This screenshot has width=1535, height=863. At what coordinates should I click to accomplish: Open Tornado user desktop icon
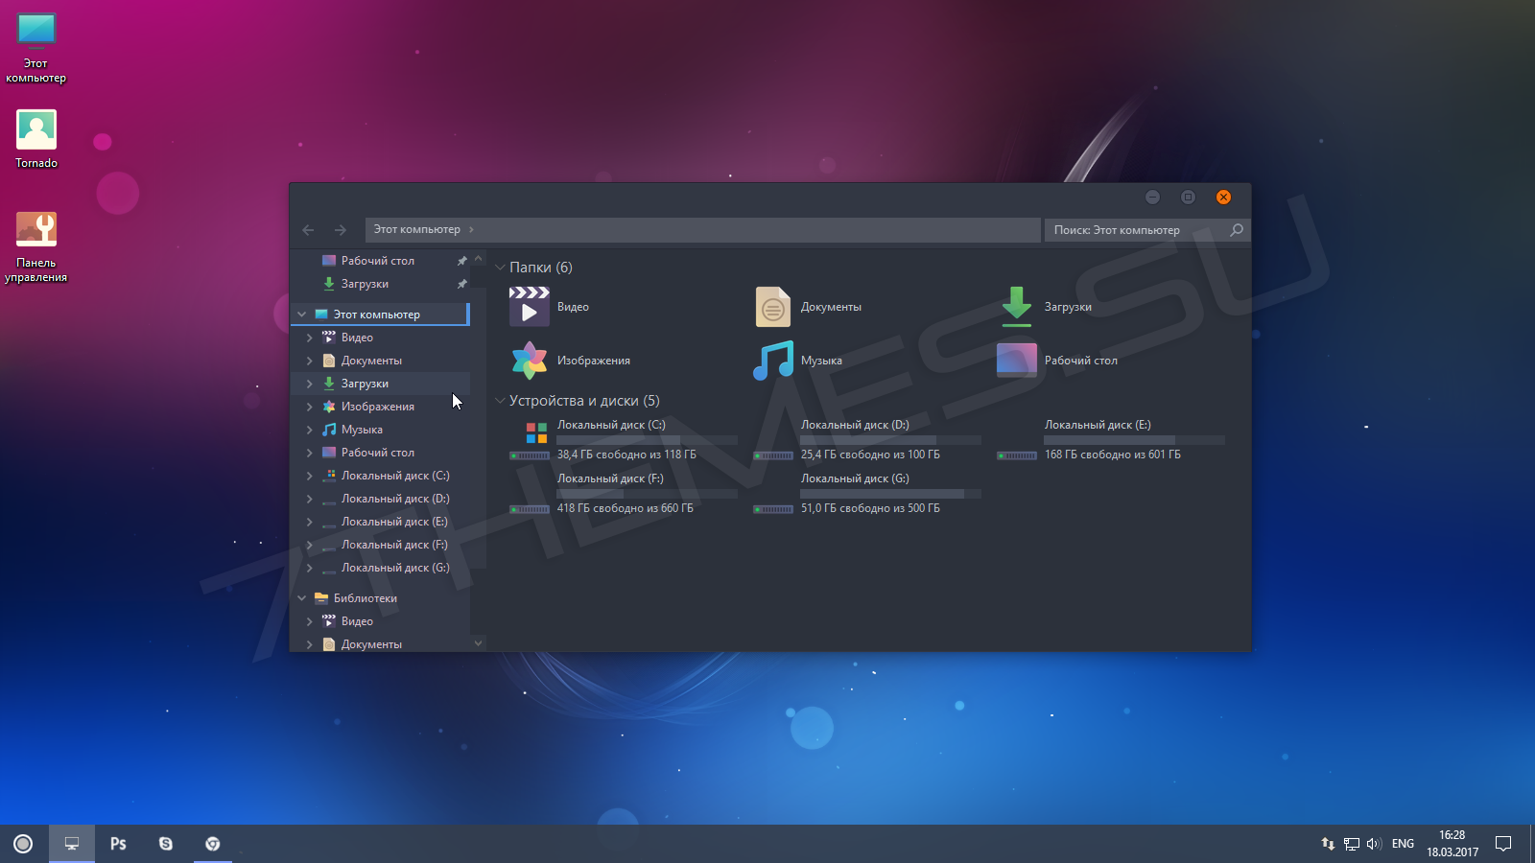(36, 139)
